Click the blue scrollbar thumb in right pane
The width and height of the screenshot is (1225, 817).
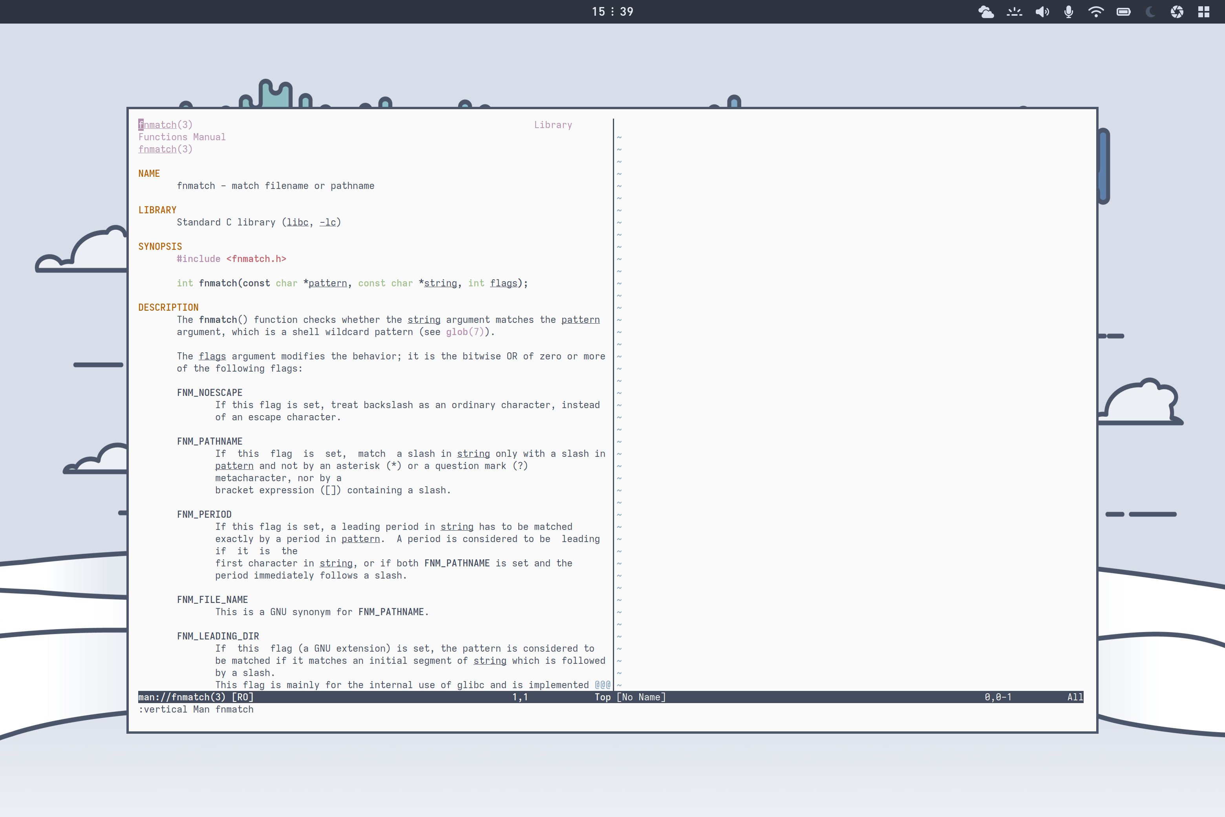pos(1102,166)
